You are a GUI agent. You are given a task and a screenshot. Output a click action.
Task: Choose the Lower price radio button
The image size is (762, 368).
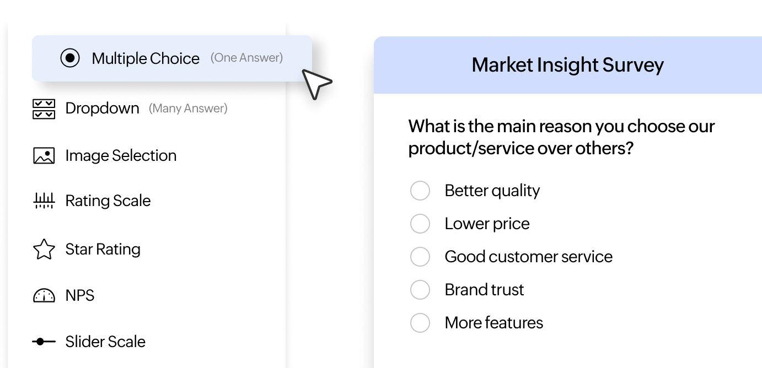(420, 224)
